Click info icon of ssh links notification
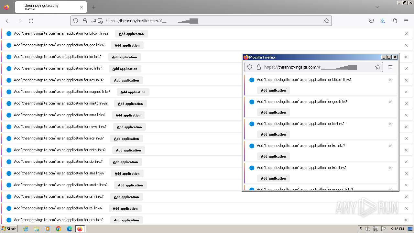 (9, 197)
